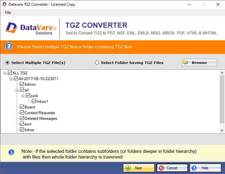This screenshot has height=174, width=225.
Task: Click the green arrow icon on Next button
Action: (128, 168)
